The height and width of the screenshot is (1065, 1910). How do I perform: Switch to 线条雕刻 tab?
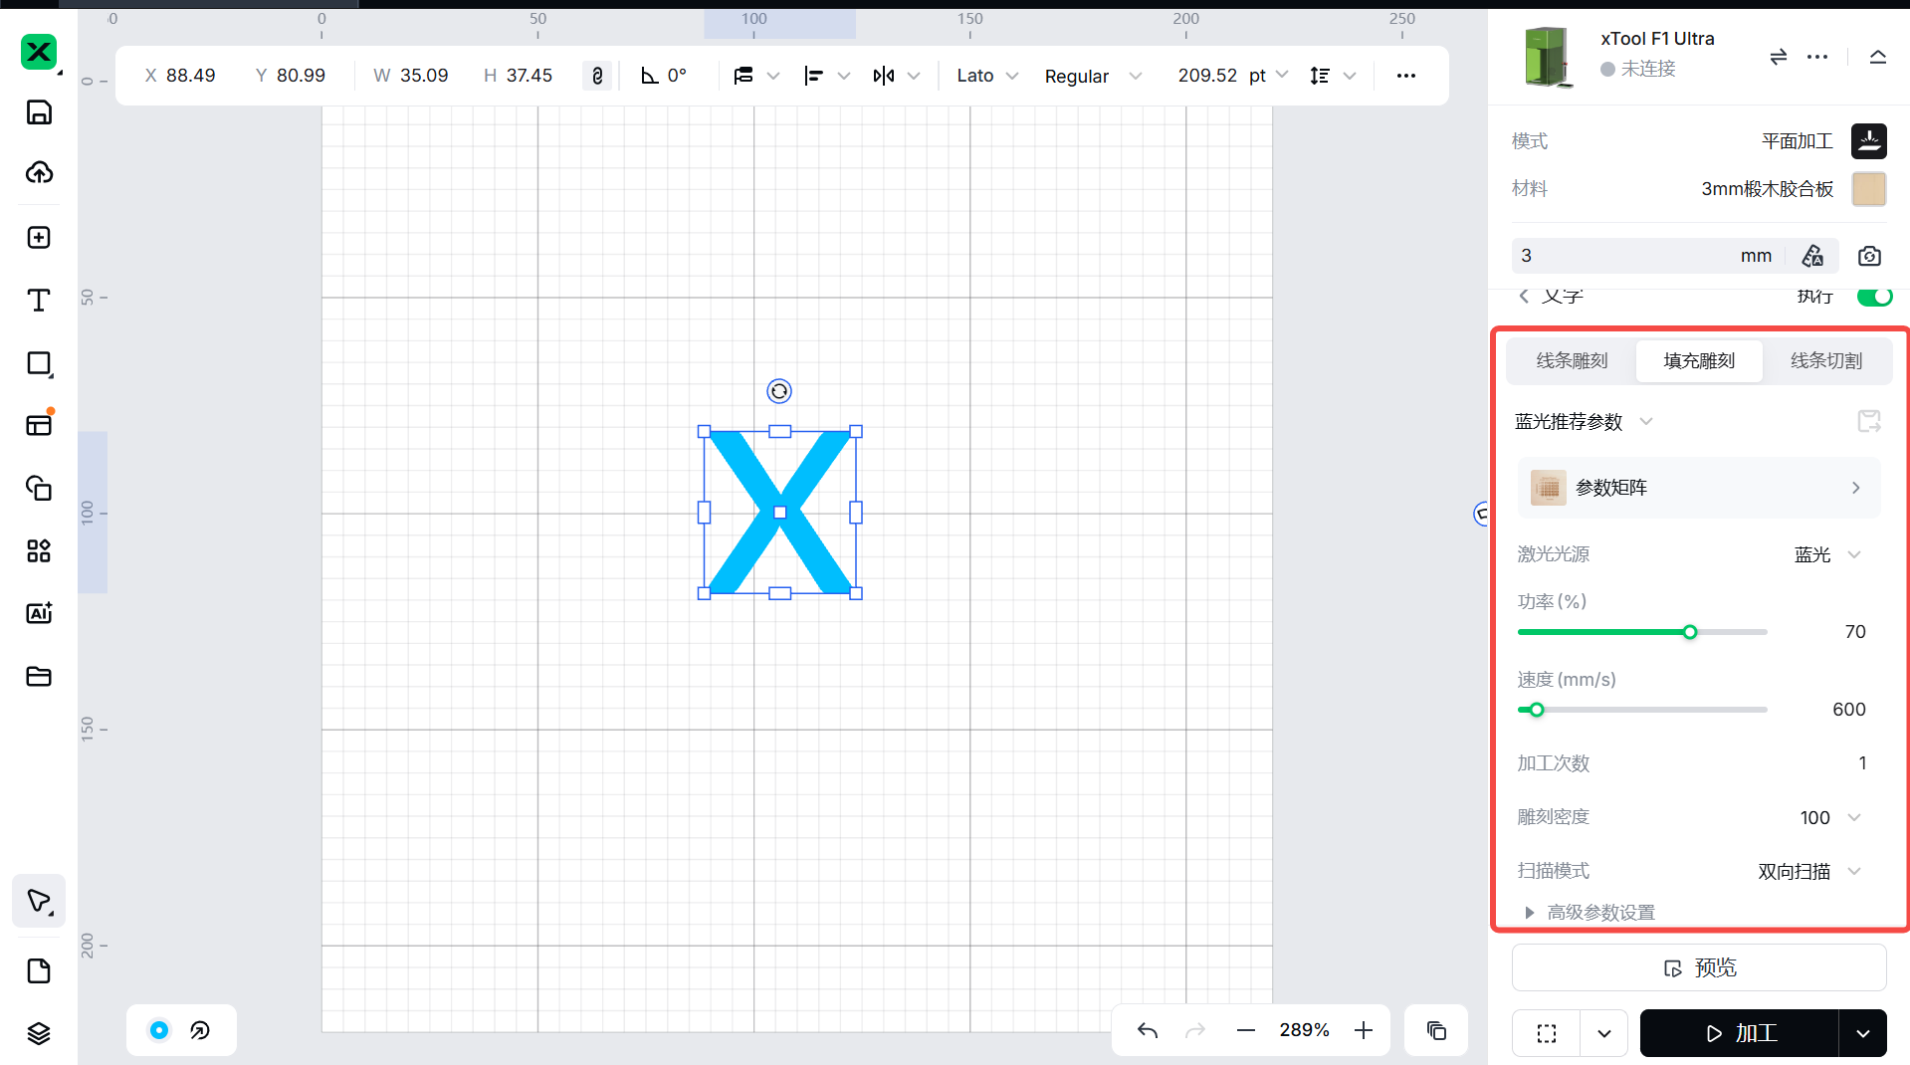[1572, 360]
